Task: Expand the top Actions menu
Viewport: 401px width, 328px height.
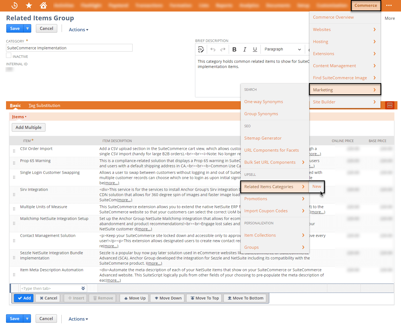Action: click(78, 30)
